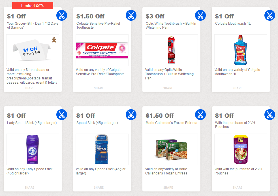This screenshot has height=196, width=278.
Task: Clip the Speed Stick coupon with the scissors icon
Action: pyautogui.click(x=131, y=115)
